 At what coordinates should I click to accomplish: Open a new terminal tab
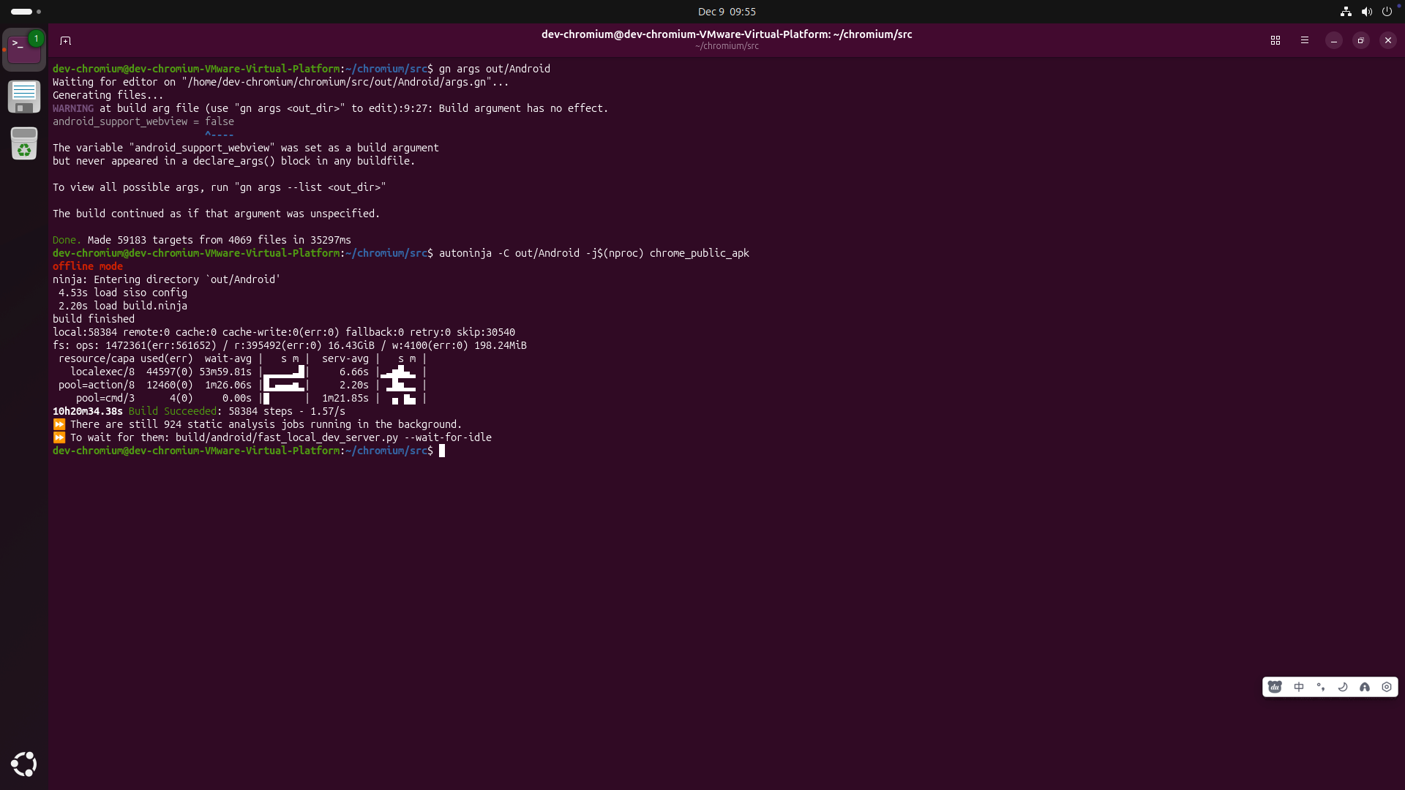[x=65, y=40]
